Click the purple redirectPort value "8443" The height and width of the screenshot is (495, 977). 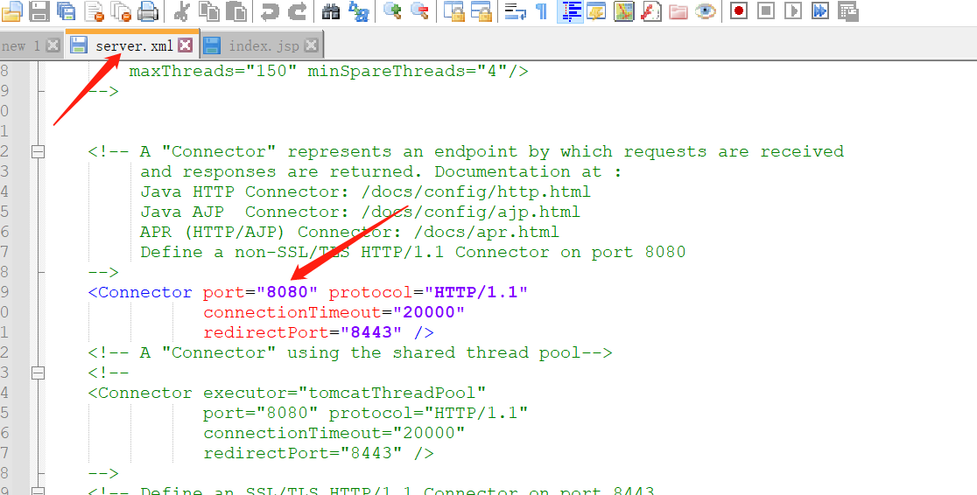coord(370,332)
